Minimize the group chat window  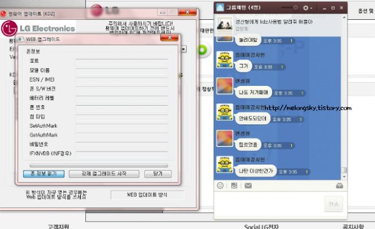[x=324, y=8]
